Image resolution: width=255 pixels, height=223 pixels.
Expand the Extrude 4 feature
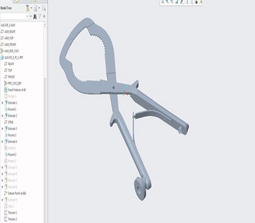click(2, 142)
